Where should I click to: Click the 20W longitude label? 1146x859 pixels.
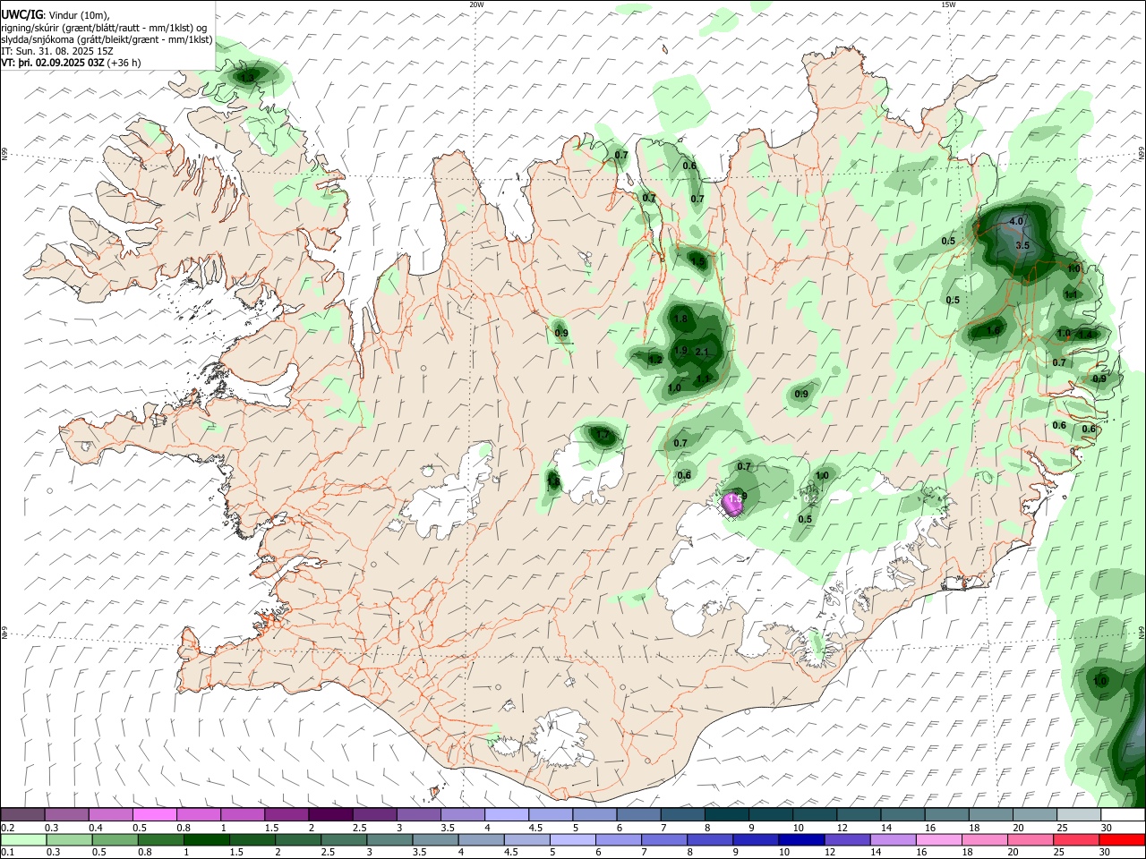[x=476, y=4]
